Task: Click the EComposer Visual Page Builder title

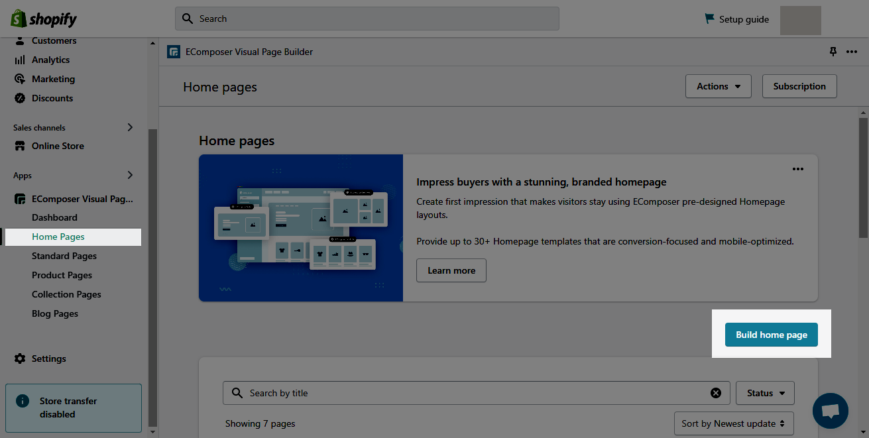Action: (249, 52)
